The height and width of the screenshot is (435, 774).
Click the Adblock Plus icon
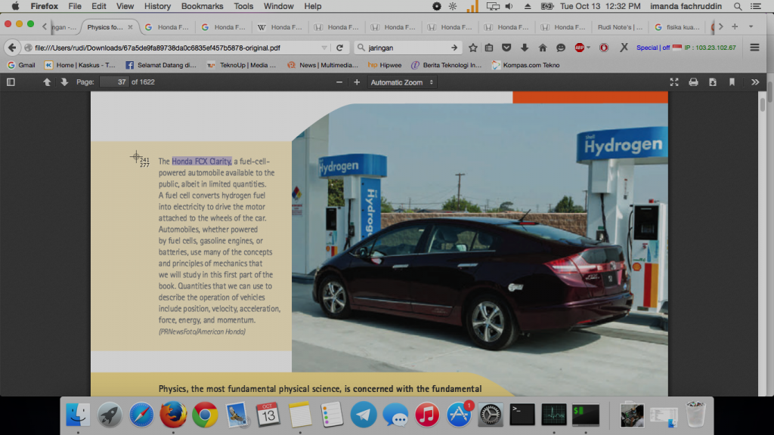(x=580, y=48)
